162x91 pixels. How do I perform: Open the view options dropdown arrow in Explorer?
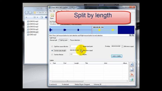click(x=37, y=17)
